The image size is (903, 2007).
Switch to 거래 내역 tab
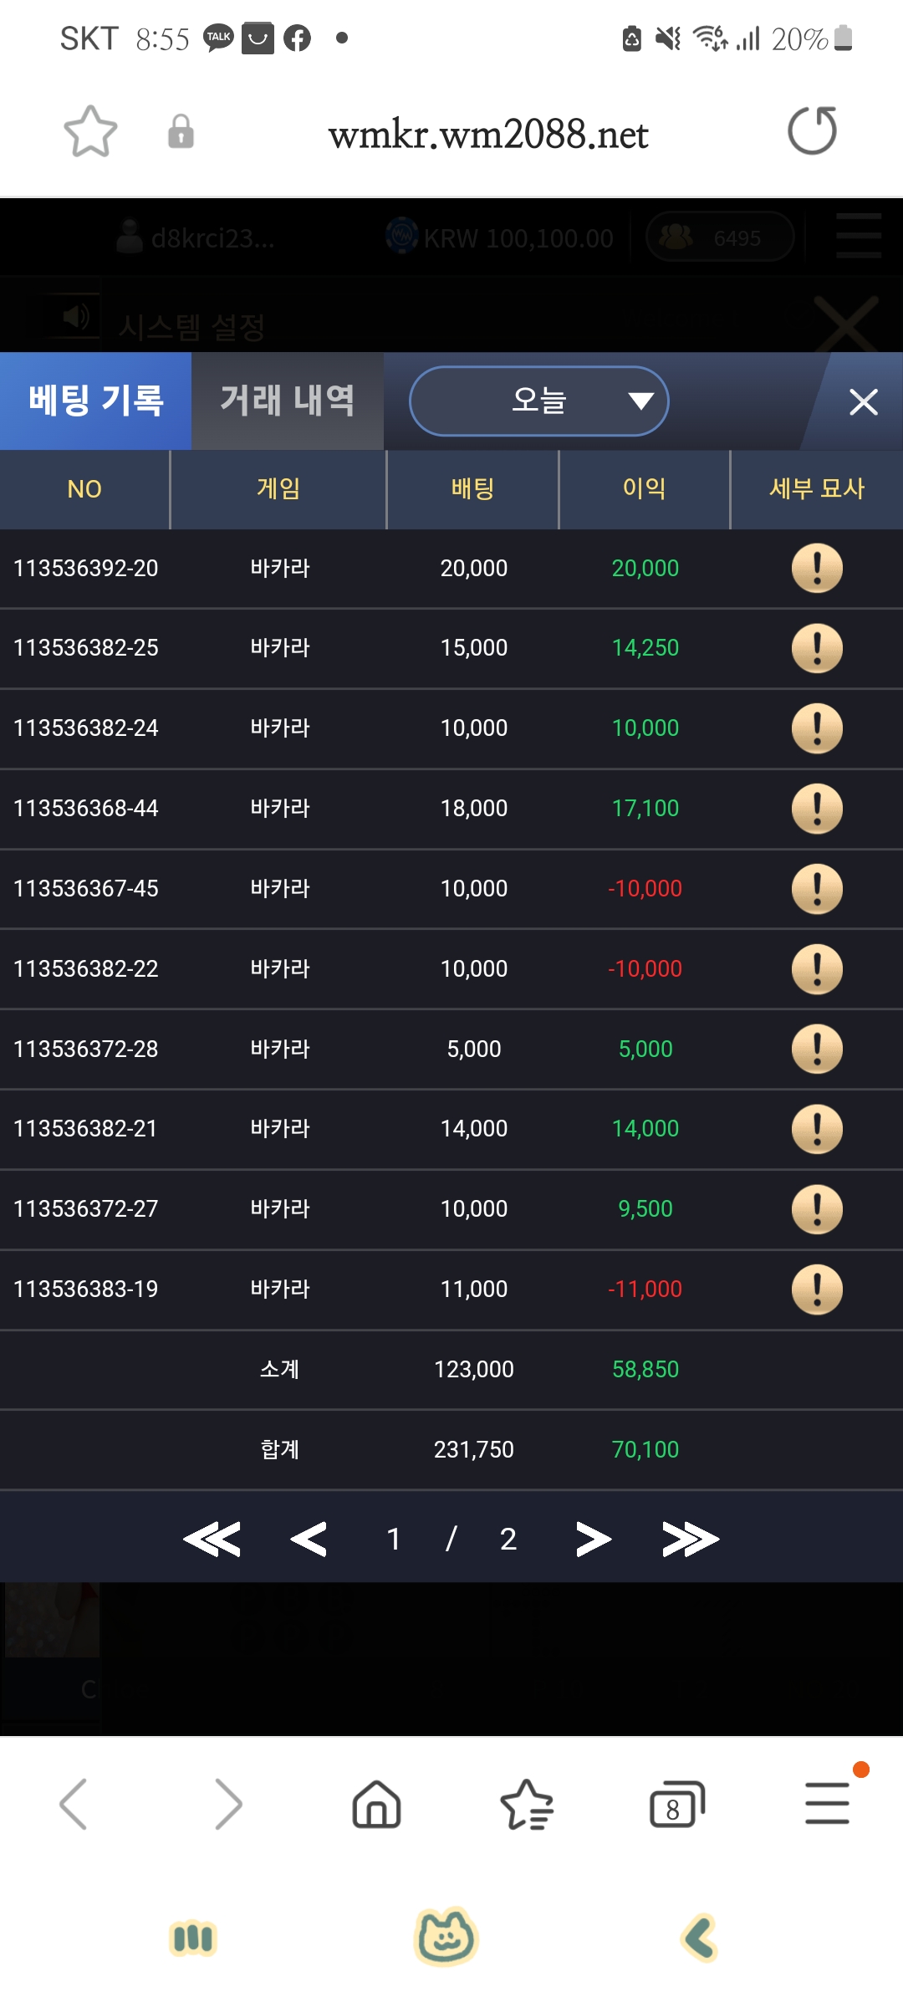[288, 401]
